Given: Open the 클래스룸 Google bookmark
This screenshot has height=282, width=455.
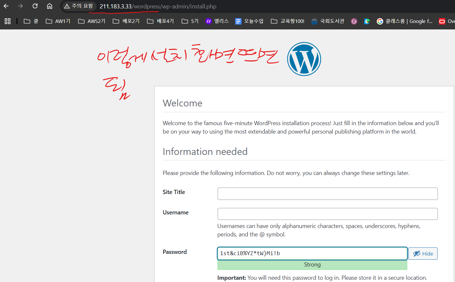Looking at the screenshot, I should [405, 21].
